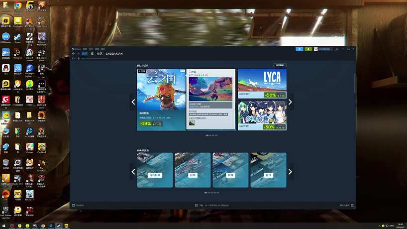Viewport: 407px width, 229px height.
Task: Click the taskbar clock
Action: click(401, 226)
